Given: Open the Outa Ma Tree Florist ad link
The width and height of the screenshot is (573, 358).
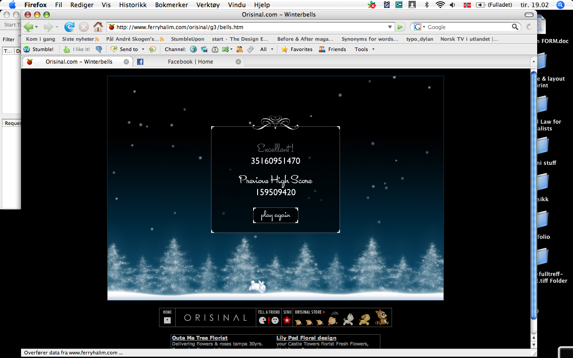Looking at the screenshot, I should pos(200,338).
